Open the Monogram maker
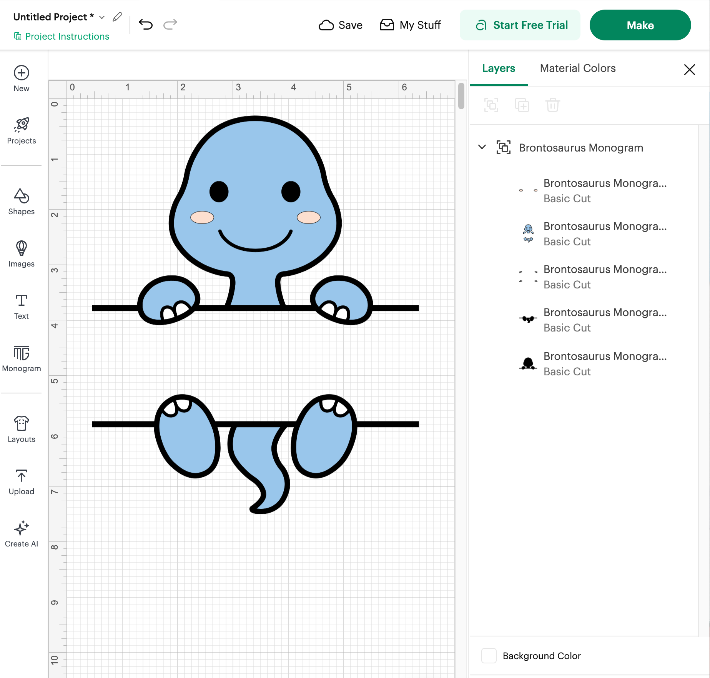 coord(22,359)
